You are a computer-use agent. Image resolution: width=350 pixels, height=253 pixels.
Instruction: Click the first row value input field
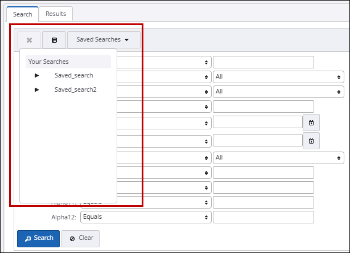coord(263,62)
